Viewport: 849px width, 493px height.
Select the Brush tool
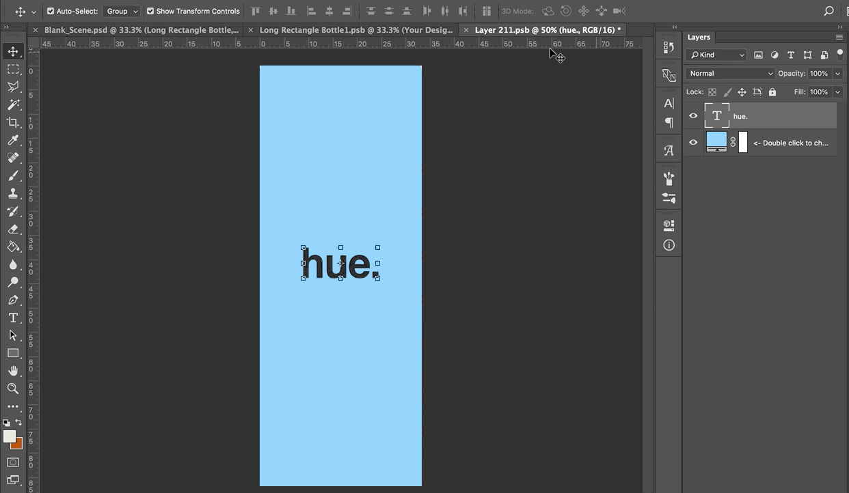pos(13,175)
